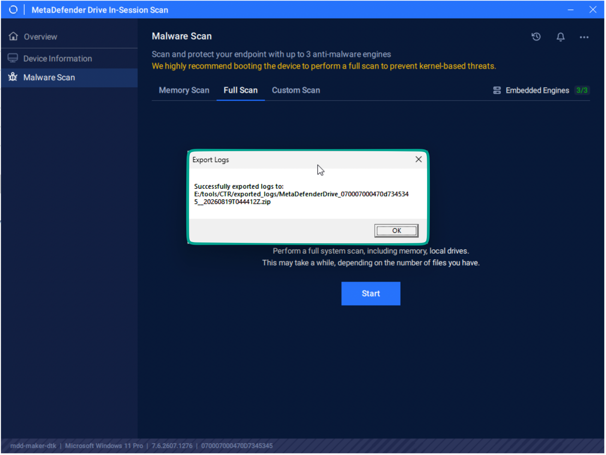Click the 'Successfully exported logs to:' text
Image resolution: width=606 pixels, height=455 pixels.
[x=239, y=186]
